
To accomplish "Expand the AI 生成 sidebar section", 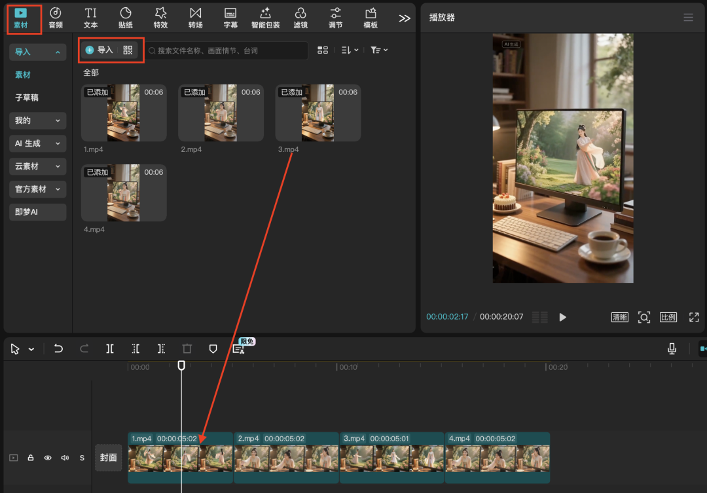I will tap(38, 143).
